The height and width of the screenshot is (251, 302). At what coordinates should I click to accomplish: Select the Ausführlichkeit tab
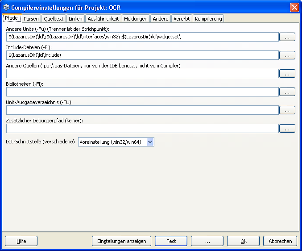[x=103, y=18]
